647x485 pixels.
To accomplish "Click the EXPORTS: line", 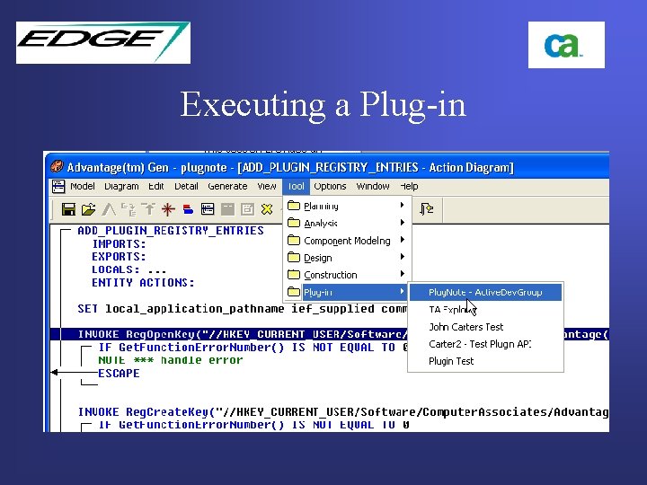I will point(119,257).
